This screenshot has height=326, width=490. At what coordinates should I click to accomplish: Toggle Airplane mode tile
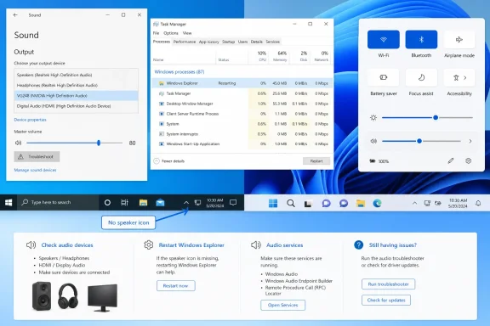(459, 39)
